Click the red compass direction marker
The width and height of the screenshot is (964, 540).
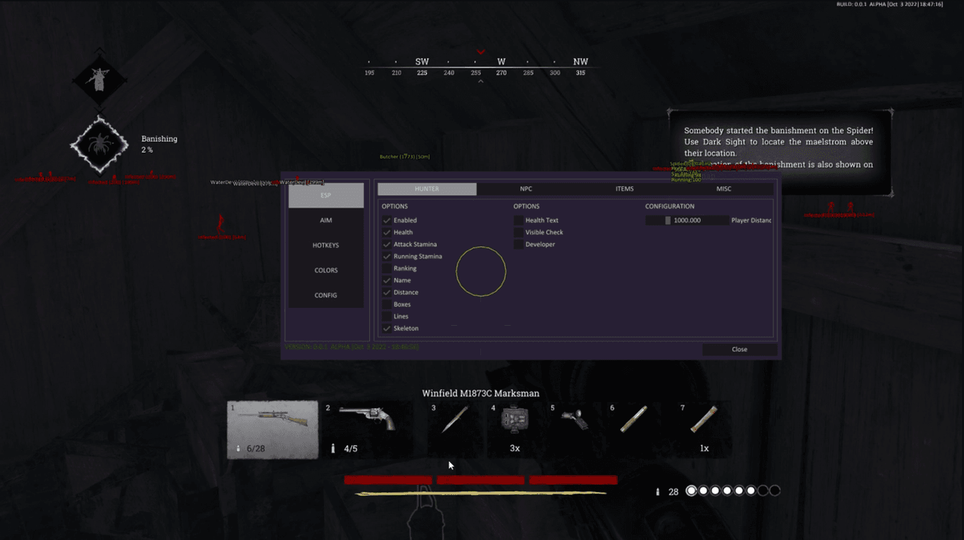480,52
